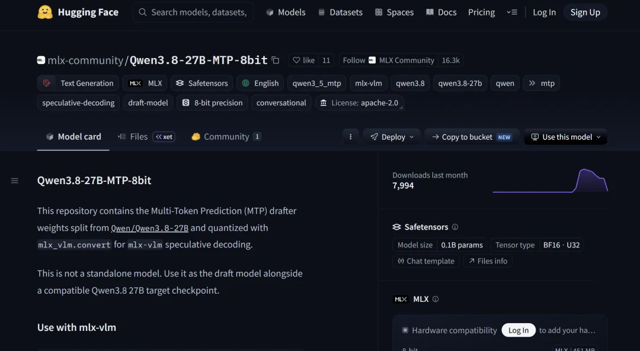Click the search magnifier icon
Screen dimensions: 640x351
(x=142, y=12)
